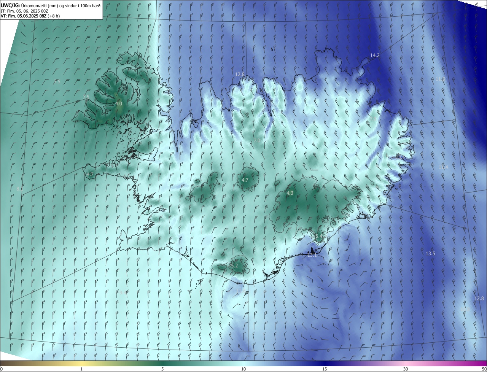Click the map title "UWC/IG: Úrkomumætti (mm)"
This screenshot has width=487, height=372.
(29, 5)
